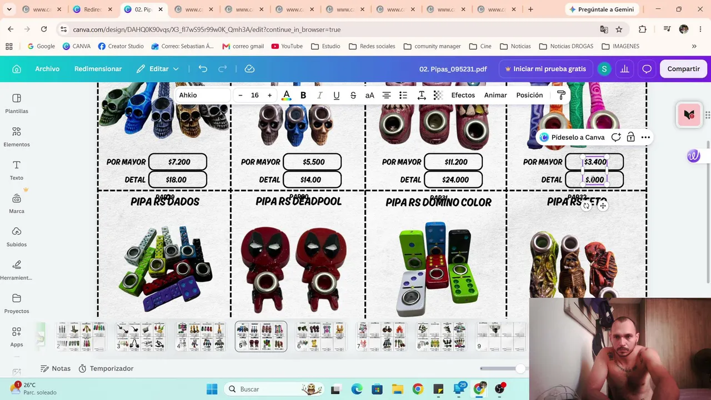Open the Herramientas panel
Image resolution: width=711 pixels, height=400 pixels.
[17, 270]
